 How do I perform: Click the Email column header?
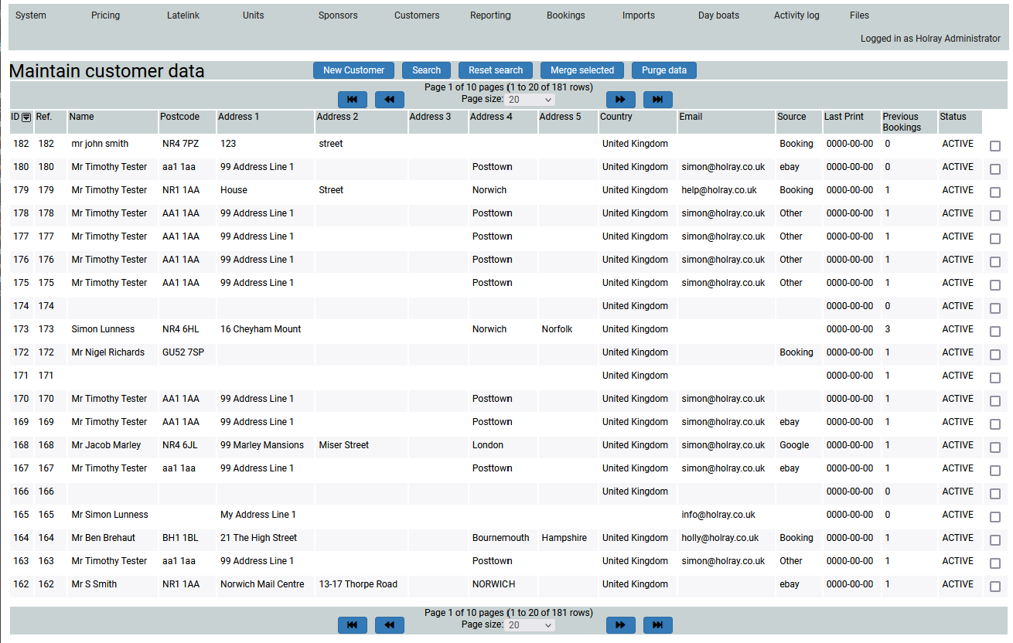tap(691, 117)
